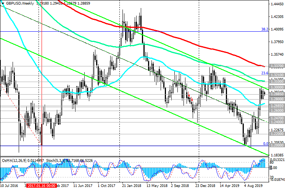
Task: Click the OsMA(12,26,9) indicator label
Action: [x=14, y=161]
